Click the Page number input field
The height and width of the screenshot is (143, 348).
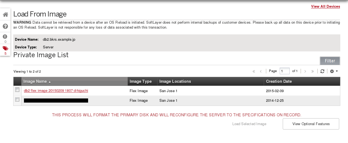pos(285,71)
